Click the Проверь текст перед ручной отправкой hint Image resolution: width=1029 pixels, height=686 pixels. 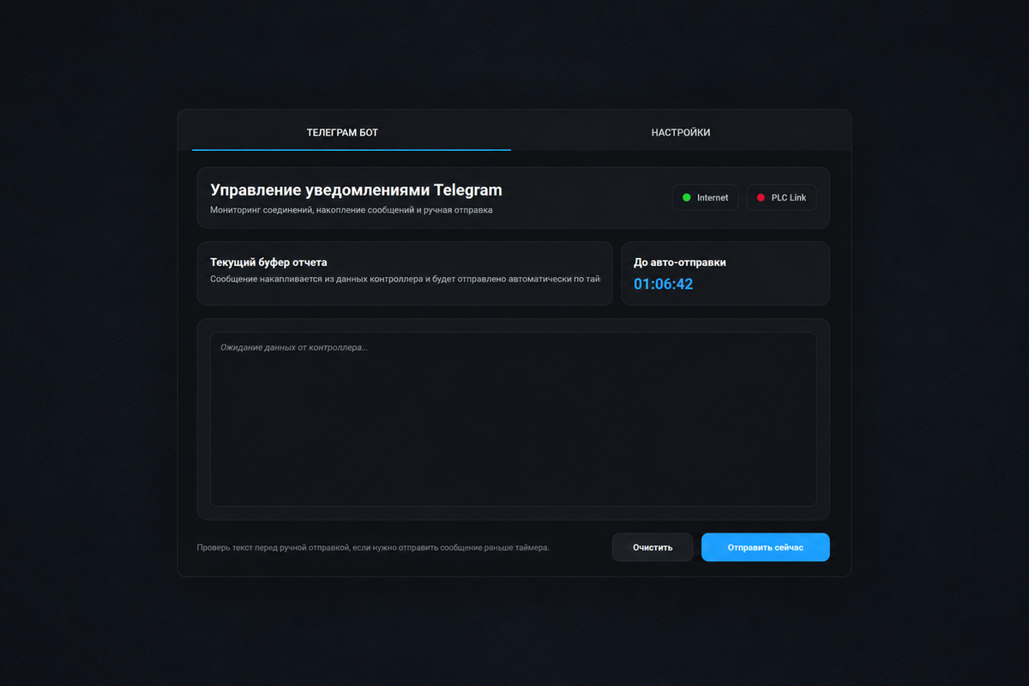pos(372,547)
